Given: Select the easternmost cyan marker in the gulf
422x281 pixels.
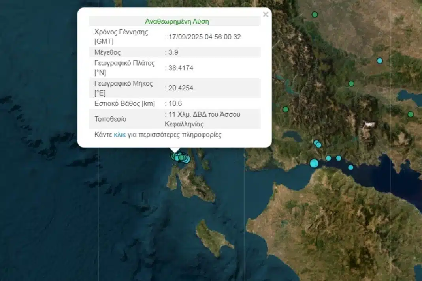Looking at the screenshot, I should tap(350, 167).
